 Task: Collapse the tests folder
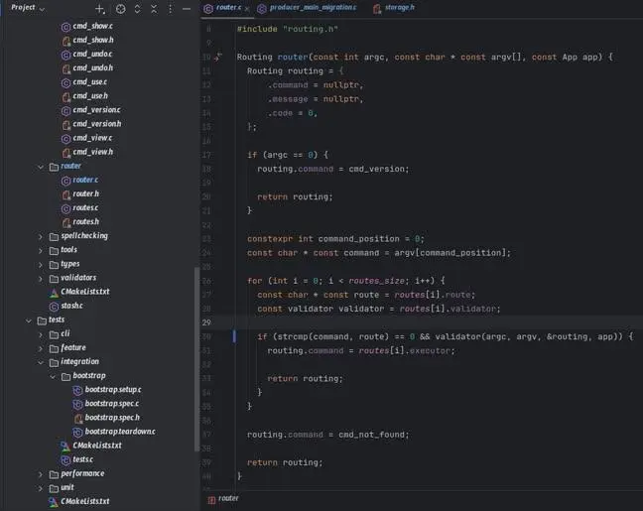[29, 320]
